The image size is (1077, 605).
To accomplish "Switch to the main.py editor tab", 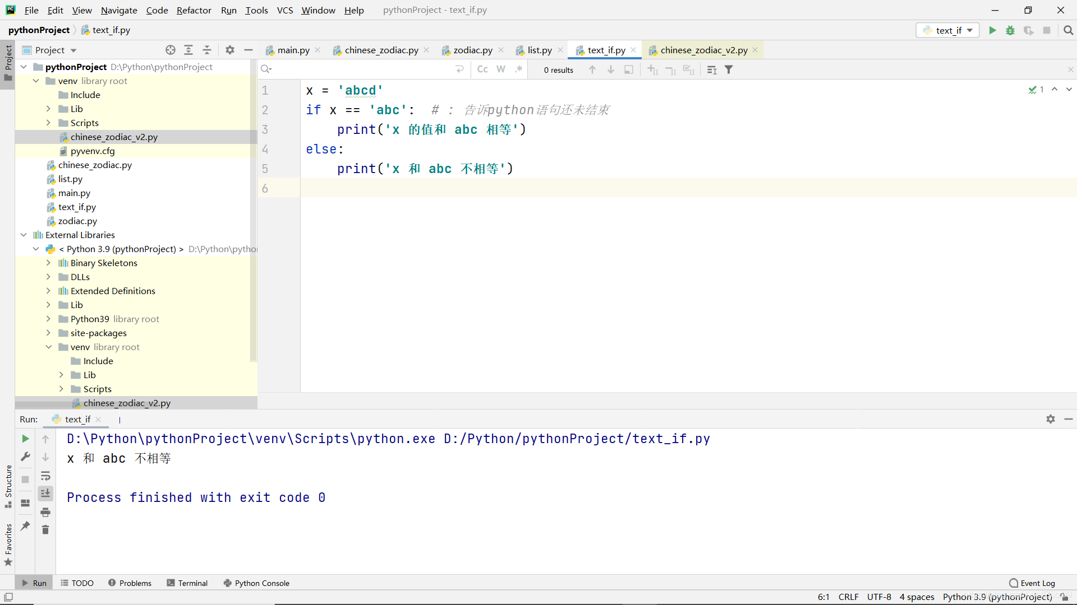I will [293, 50].
